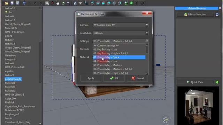Image resolution: width=223 pixels, height=125 pixels.
Task: Choose '03. PhotonMap - Quick' option
Action: (x=119, y=57)
